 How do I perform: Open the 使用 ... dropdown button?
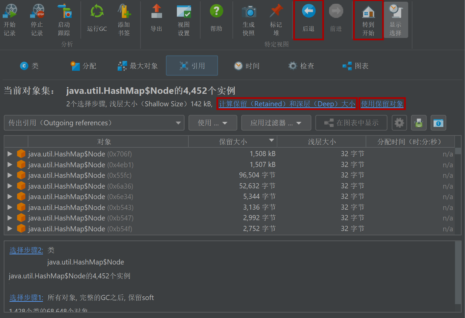click(x=212, y=123)
